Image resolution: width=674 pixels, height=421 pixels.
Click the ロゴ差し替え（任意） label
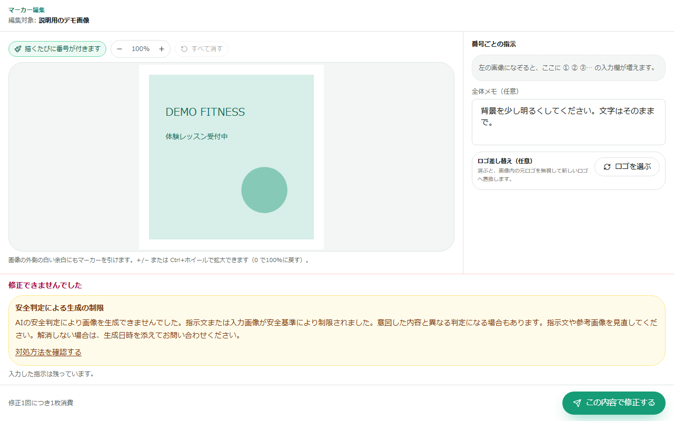pos(504,161)
